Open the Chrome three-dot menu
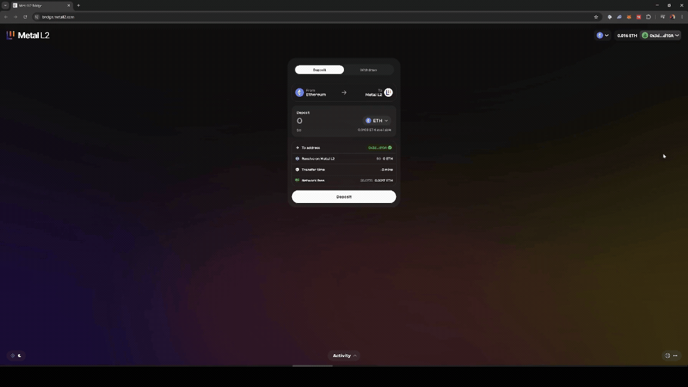The width and height of the screenshot is (688, 387). [682, 17]
